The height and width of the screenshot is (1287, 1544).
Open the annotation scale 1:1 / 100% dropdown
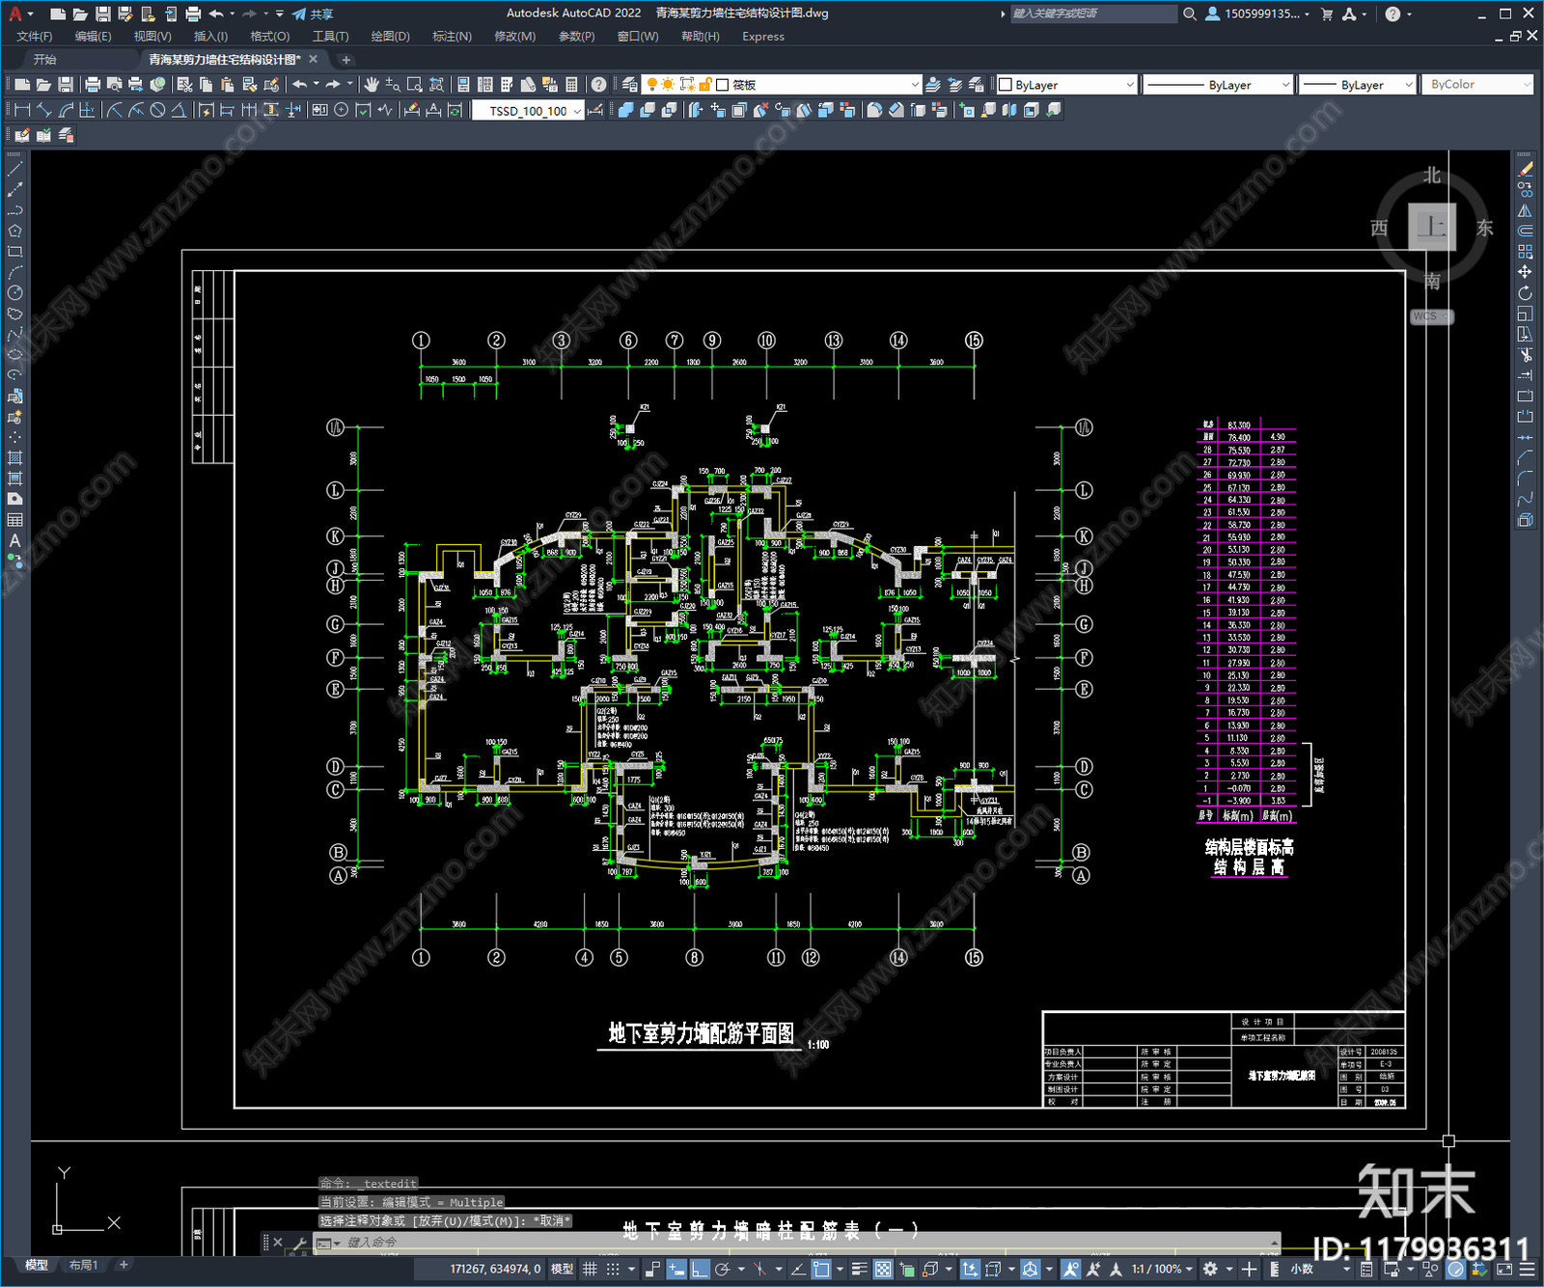pos(1162,1269)
